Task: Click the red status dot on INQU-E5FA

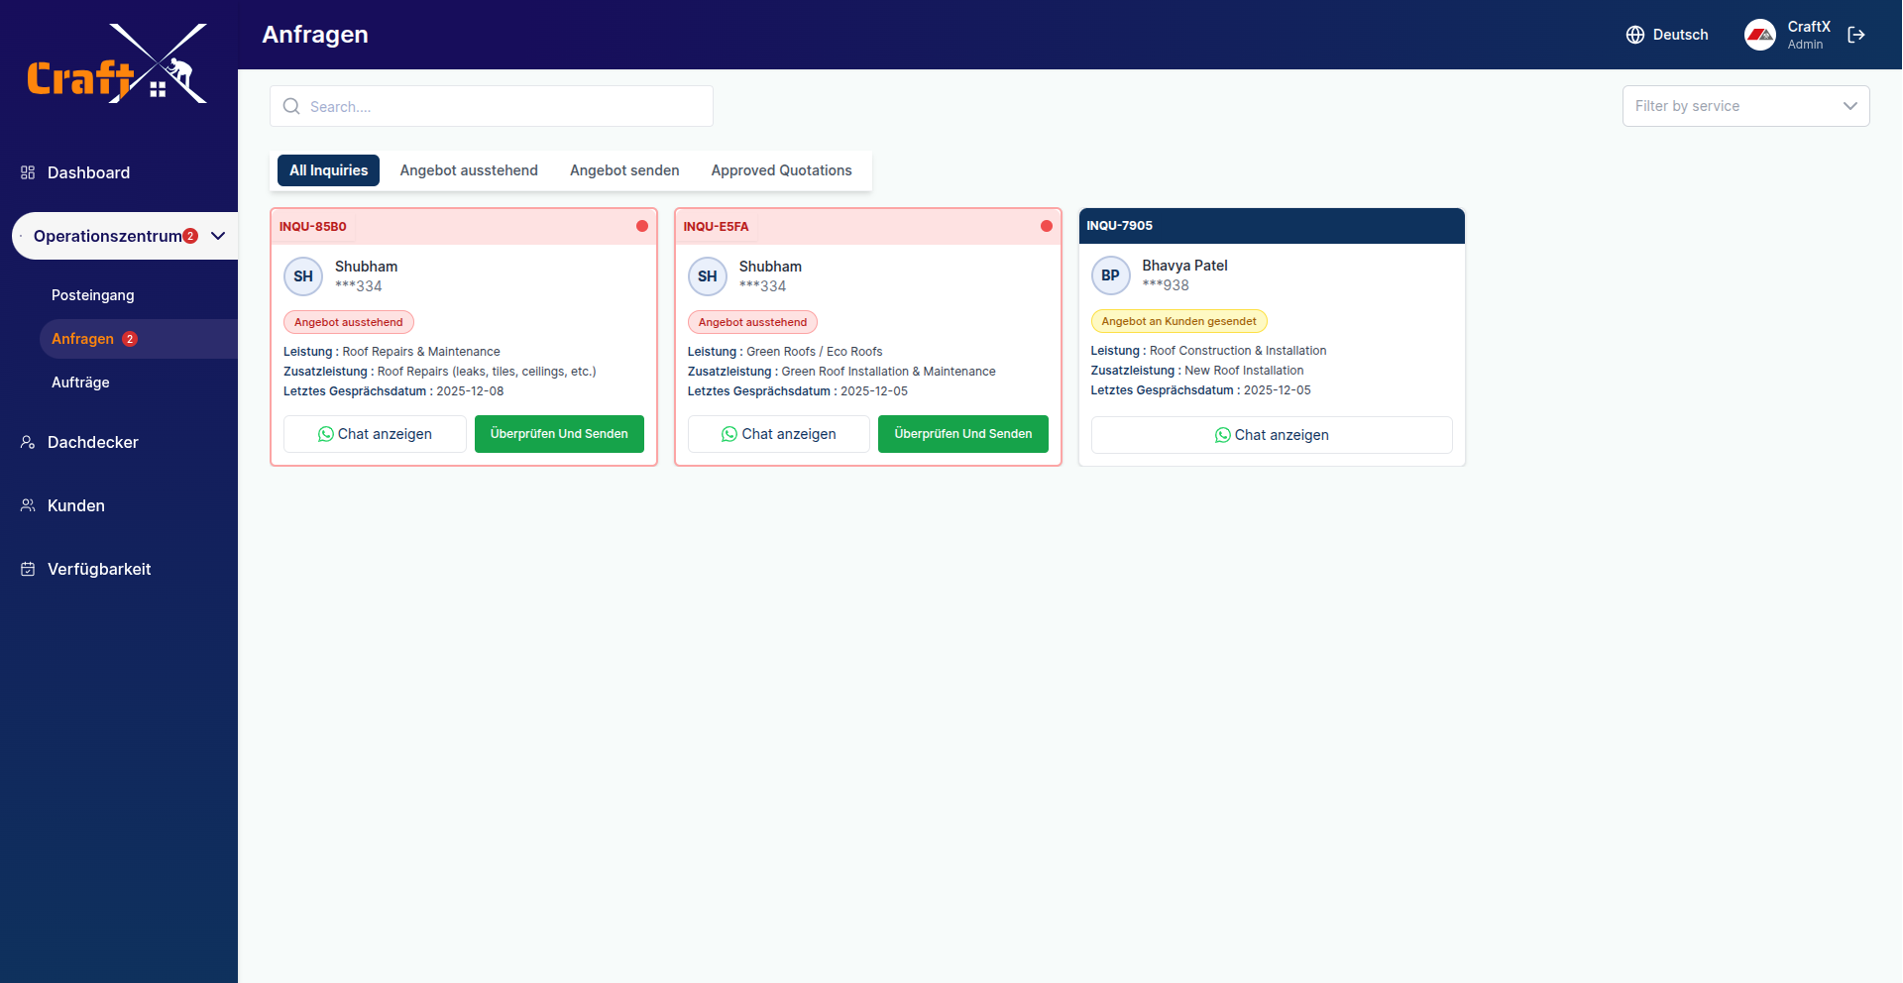Action: point(1046,226)
